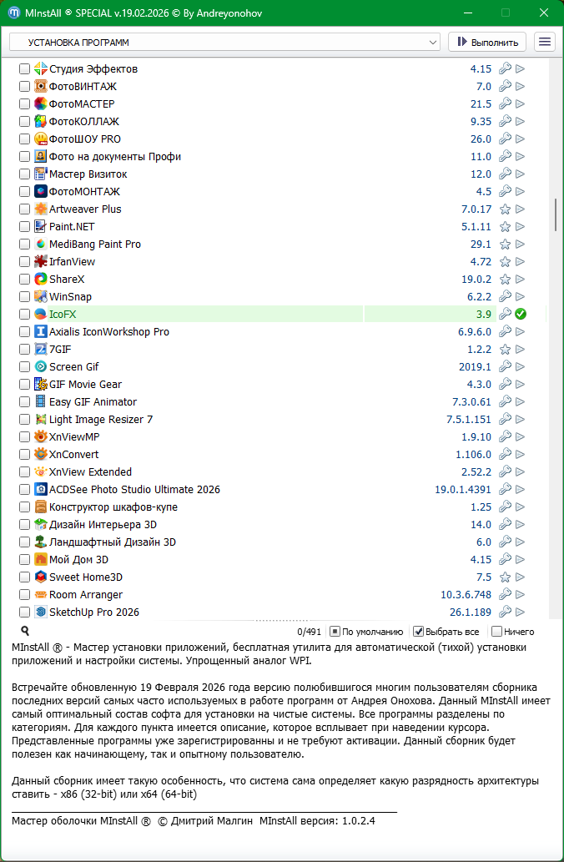The width and height of the screenshot is (564, 862).
Task: Click the star icon for ShareX
Action: (x=505, y=280)
